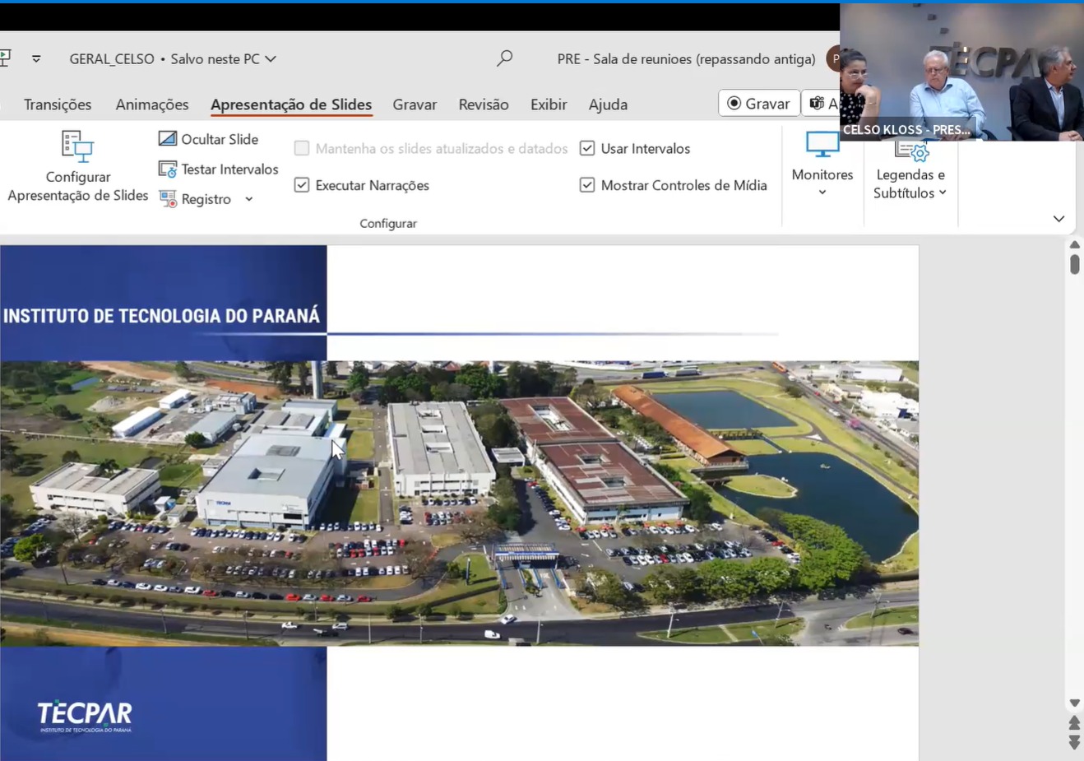Open the Transições tab
The width and height of the screenshot is (1084, 761).
coord(58,104)
